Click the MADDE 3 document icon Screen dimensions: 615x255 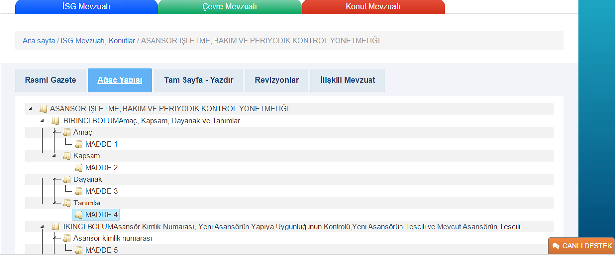[x=79, y=191]
